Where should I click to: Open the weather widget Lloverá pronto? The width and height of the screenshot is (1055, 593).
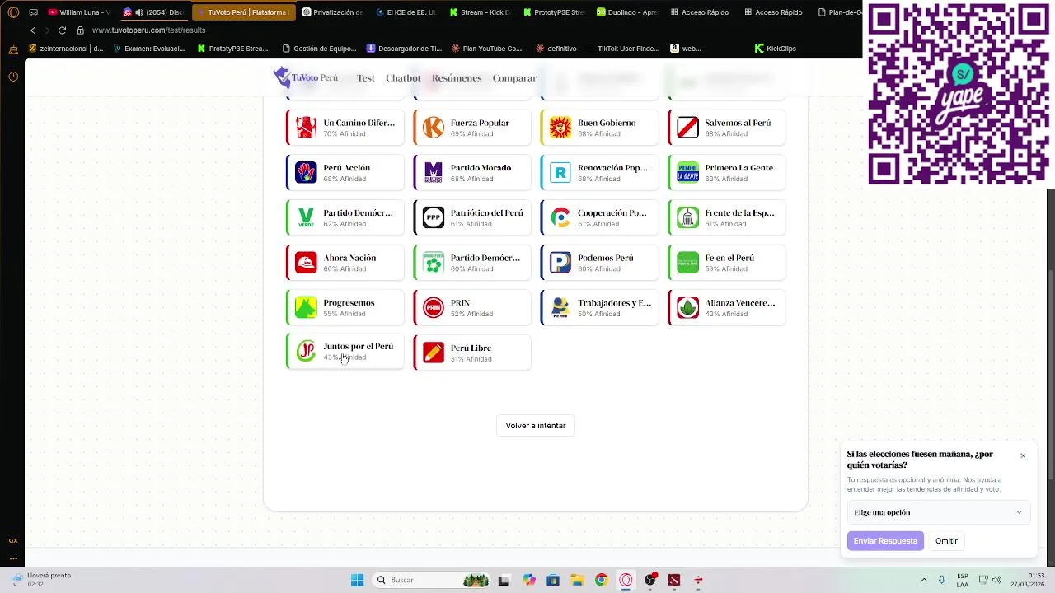41,580
